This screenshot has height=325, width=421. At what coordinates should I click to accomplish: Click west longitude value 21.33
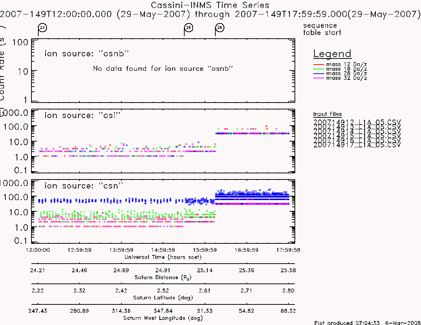click(x=205, y=311)
